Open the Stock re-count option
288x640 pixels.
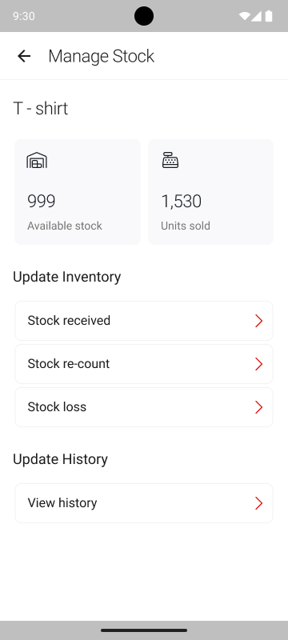pos(144,364)
